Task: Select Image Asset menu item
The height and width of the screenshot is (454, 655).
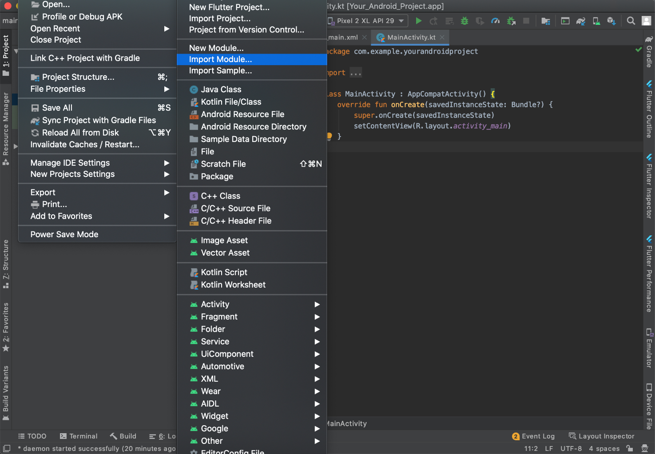Action: (x=252, y=240)
